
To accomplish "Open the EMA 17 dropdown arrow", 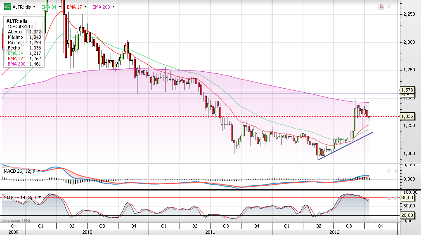I will tap(85, 7).
